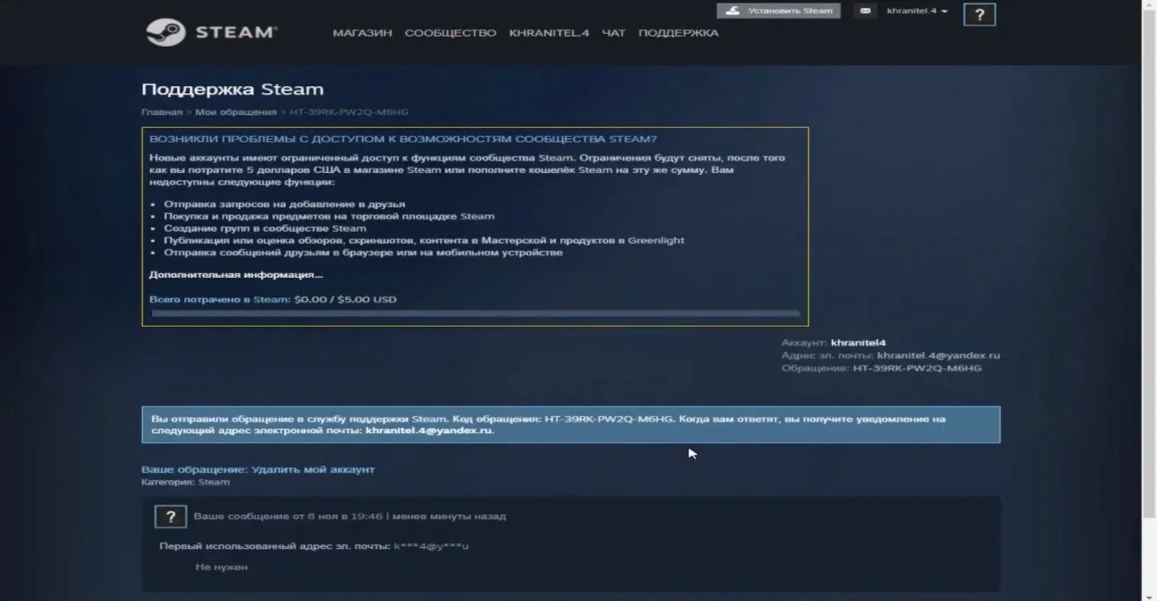Click the "Ваше обращение: Удалить мой аккаунт" heading
Viewport: 1157px width, 601px height.
(x=258, y=469)
